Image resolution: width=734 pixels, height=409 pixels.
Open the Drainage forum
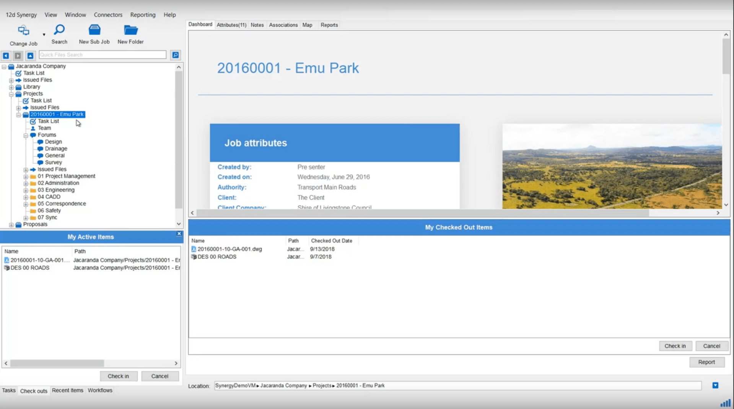[x=56, y=149]
